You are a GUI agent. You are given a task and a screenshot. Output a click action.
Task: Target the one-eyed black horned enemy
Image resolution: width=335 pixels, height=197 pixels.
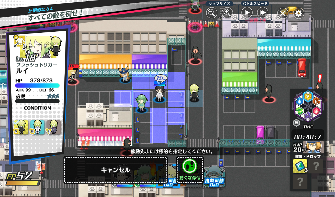195,55
